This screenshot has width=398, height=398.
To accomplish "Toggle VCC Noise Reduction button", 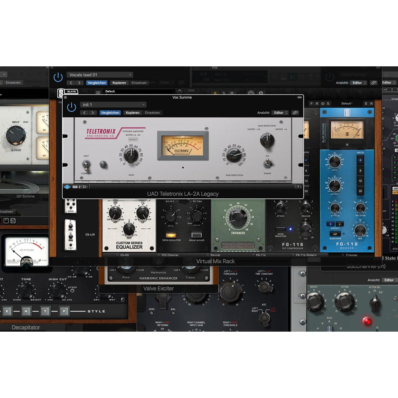I will point(171,235).
